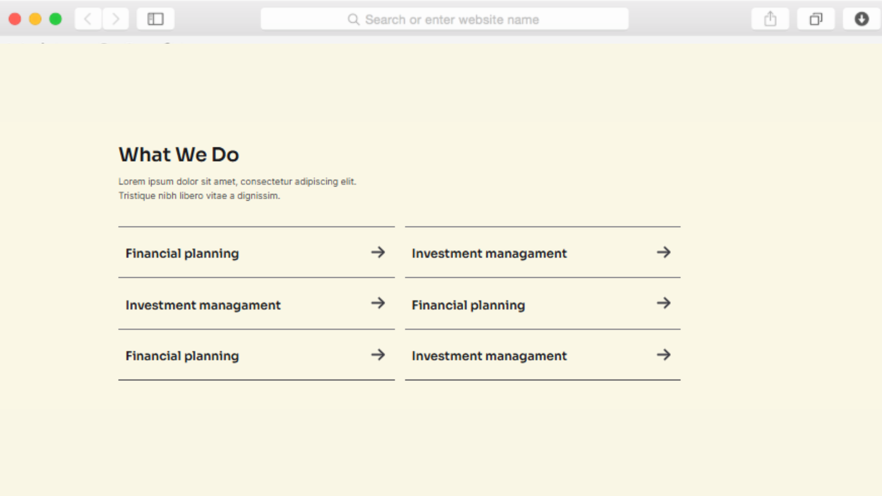Image resolution: width=882 pixels, height=496 pixels.
Task: Open the top-right Investment managament link
Action: 489,254
